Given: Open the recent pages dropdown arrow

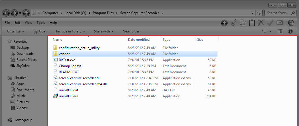Looking at the screenshot, I should click(x=20, y=13).
